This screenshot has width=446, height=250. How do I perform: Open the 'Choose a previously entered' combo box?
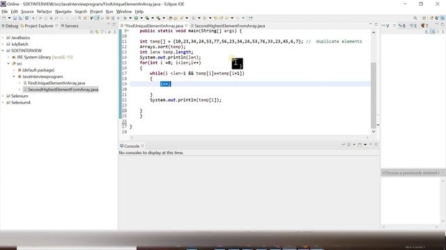[413, 173]
